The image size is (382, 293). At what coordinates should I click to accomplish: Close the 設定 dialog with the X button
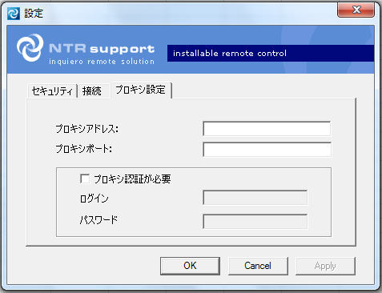[x=356, y=10]
